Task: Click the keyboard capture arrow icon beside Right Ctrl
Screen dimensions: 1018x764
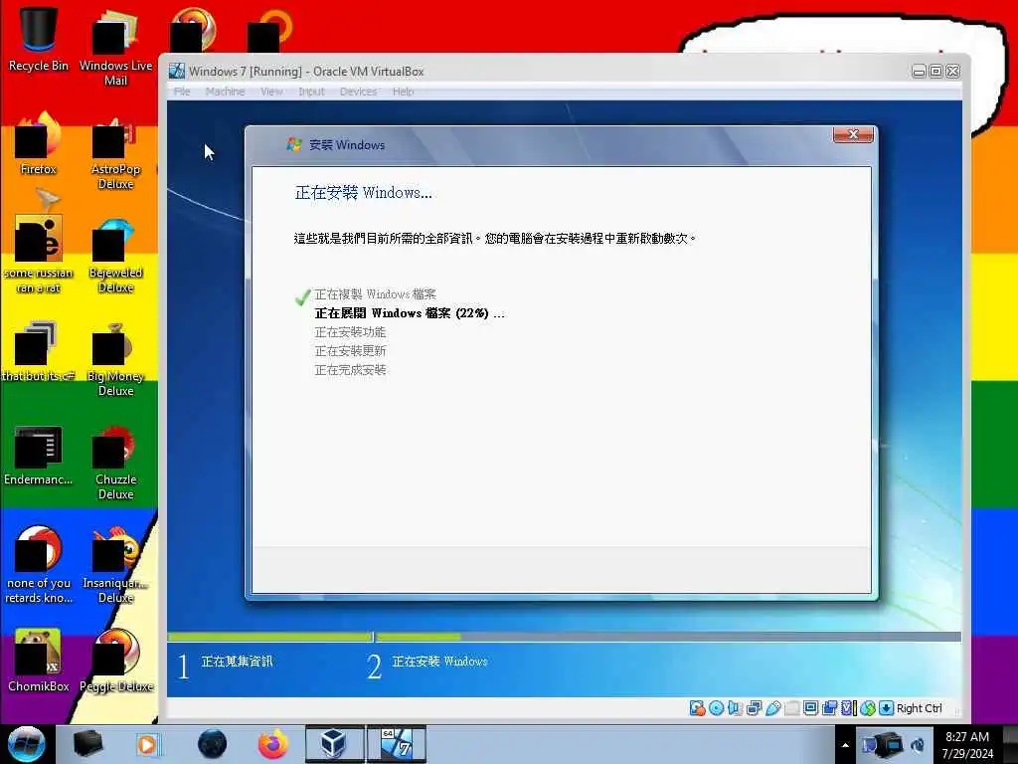Action: point(886,708)
